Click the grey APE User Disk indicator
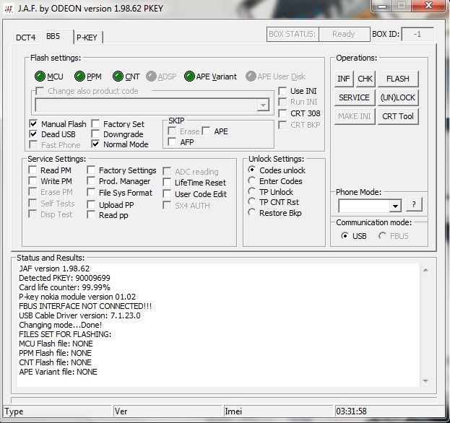Viewport: 450px width, 423px height. tap(251, 77)
